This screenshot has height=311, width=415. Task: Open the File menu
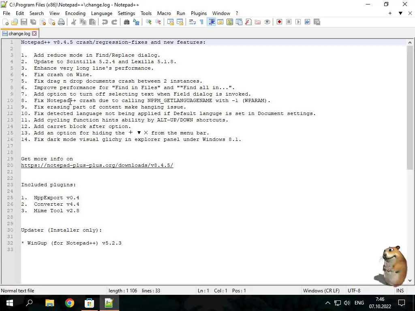tap(6, 13)
